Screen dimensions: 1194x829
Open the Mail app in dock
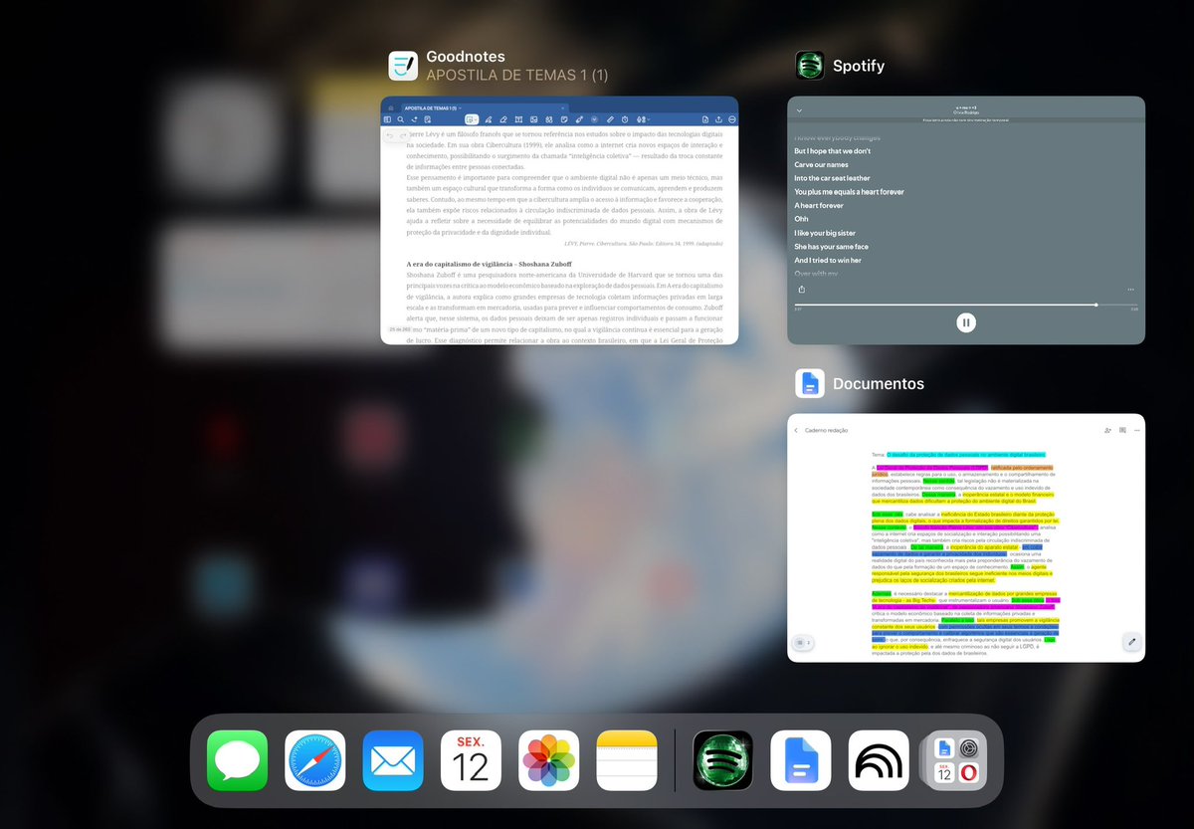pos(393,760)
